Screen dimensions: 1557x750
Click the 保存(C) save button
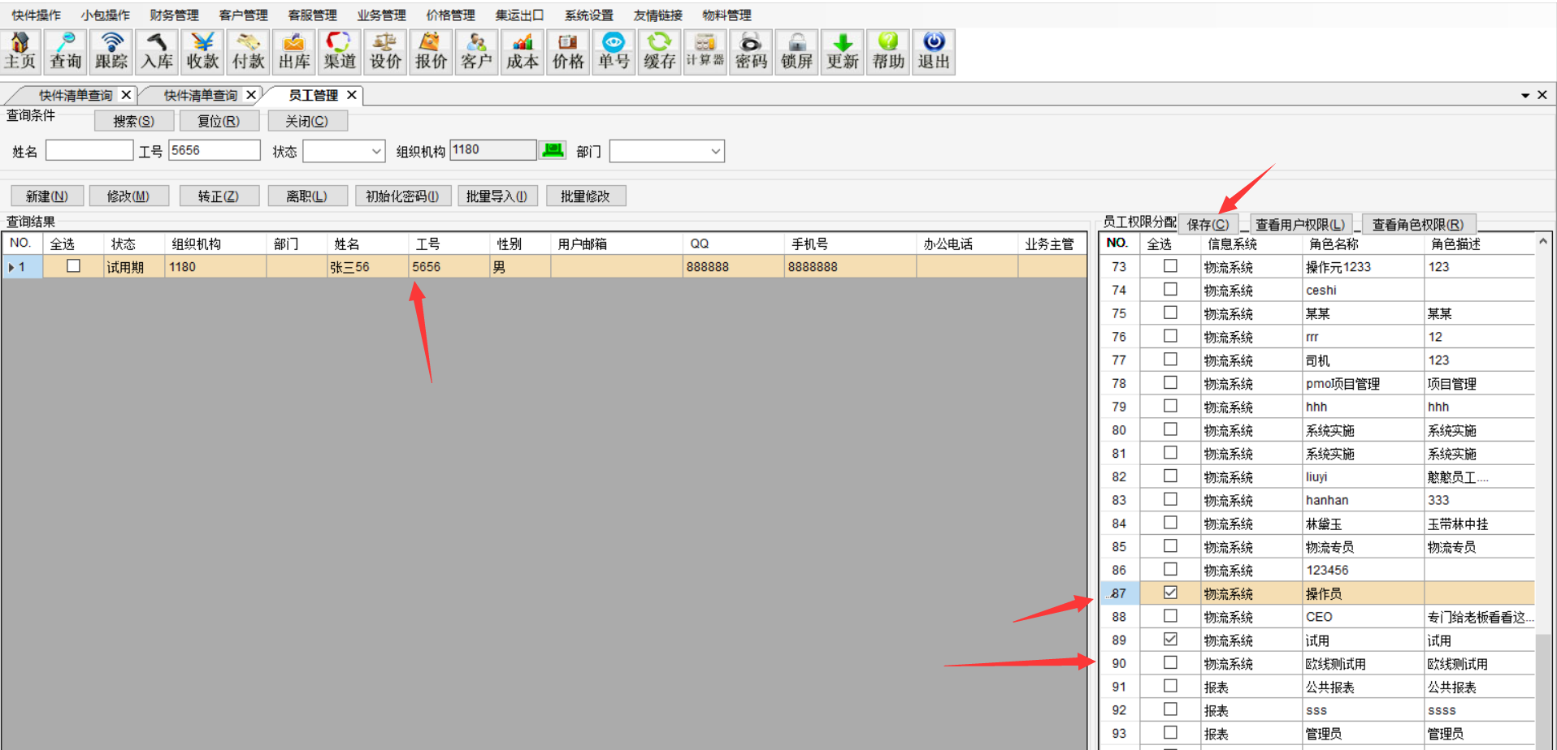(x=1208, y=225)
